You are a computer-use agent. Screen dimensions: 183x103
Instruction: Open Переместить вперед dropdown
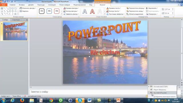(x=136, y=8)
